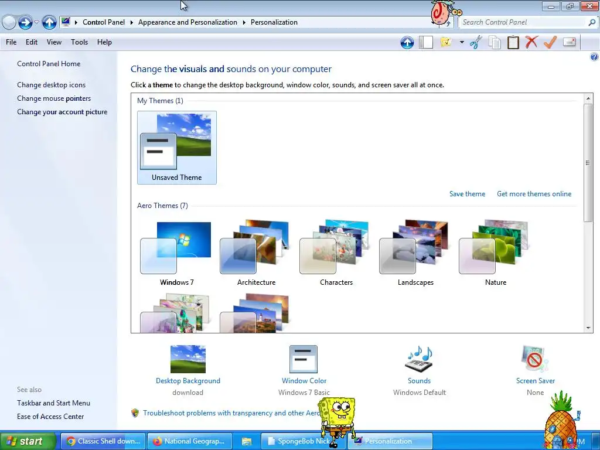
Task: Click the Classic Shell toolbar Up button
Action: coord(407,42)
